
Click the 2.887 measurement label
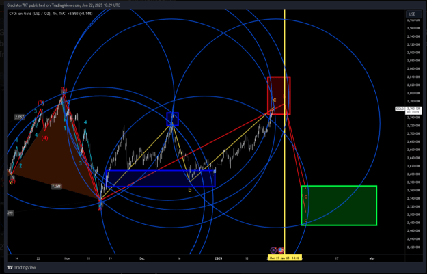[x=19, y=117]
